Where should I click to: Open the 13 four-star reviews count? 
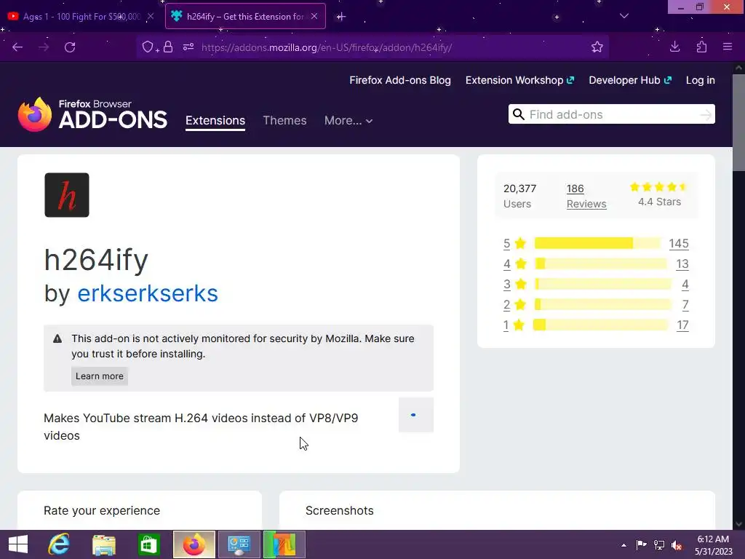click(682, 263)
